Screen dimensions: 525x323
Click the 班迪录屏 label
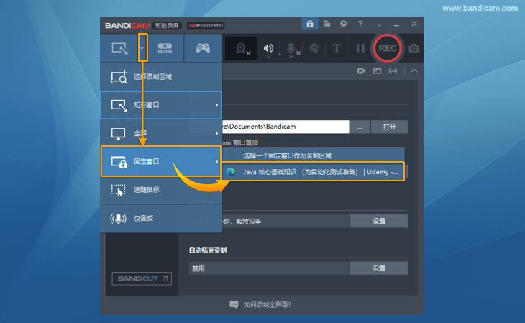tap(167, 25)
